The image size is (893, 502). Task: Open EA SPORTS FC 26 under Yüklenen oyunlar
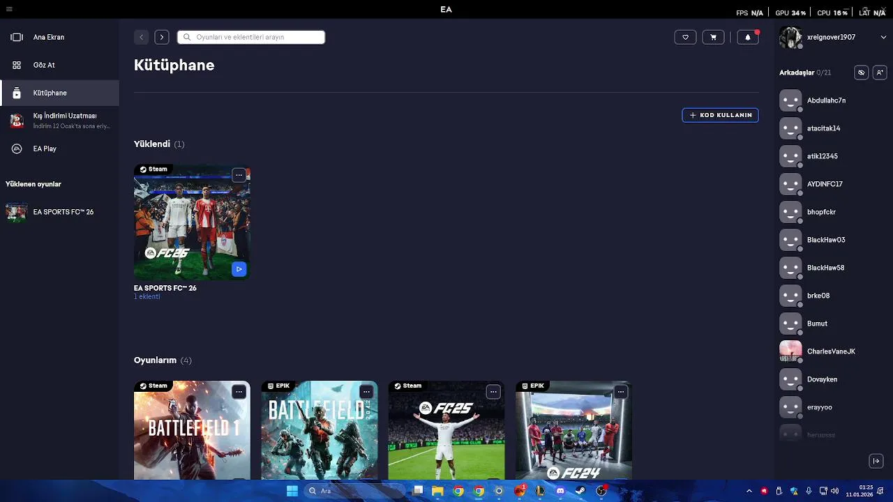point(59,212)
